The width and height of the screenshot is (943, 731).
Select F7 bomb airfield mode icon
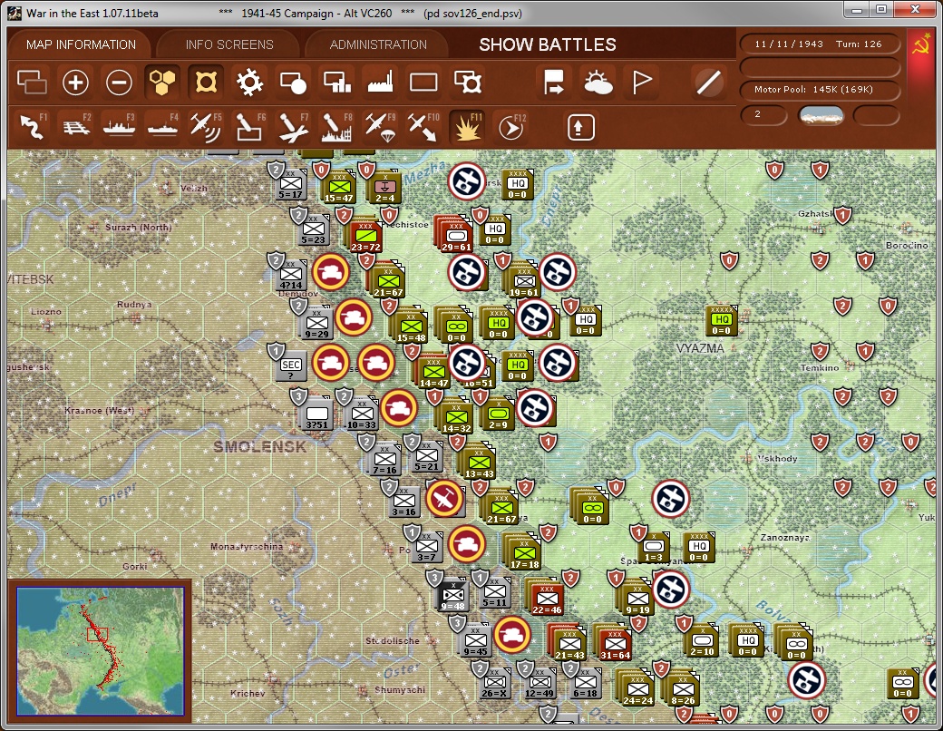point(293,127)
